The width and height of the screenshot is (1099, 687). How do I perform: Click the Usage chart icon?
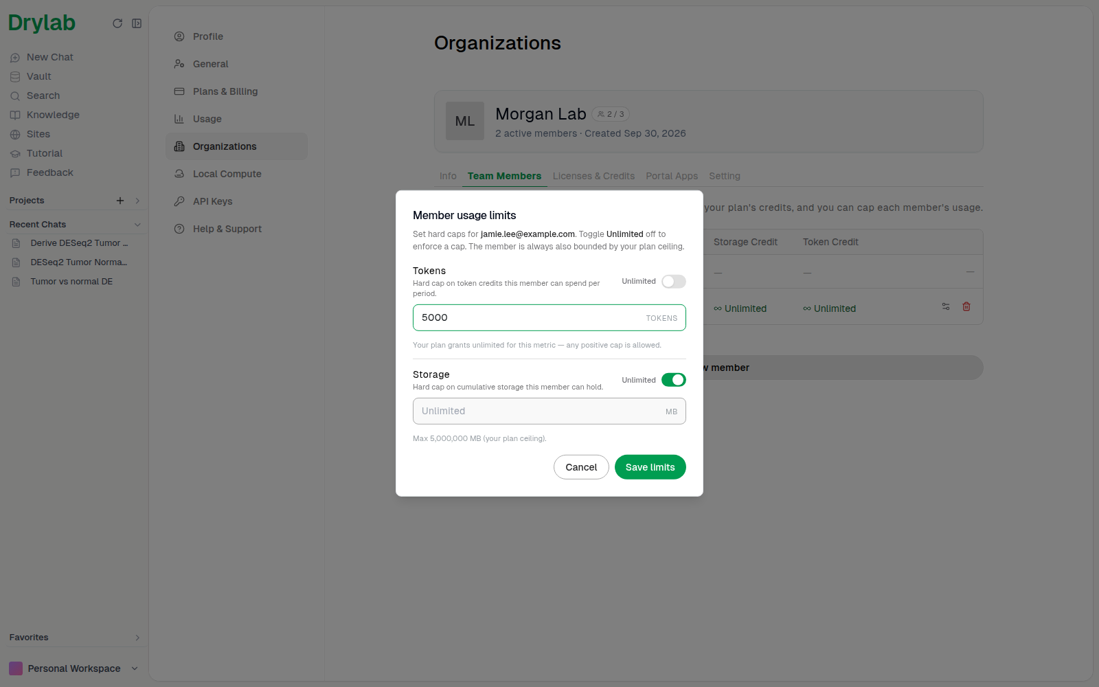tap(179, 119)
